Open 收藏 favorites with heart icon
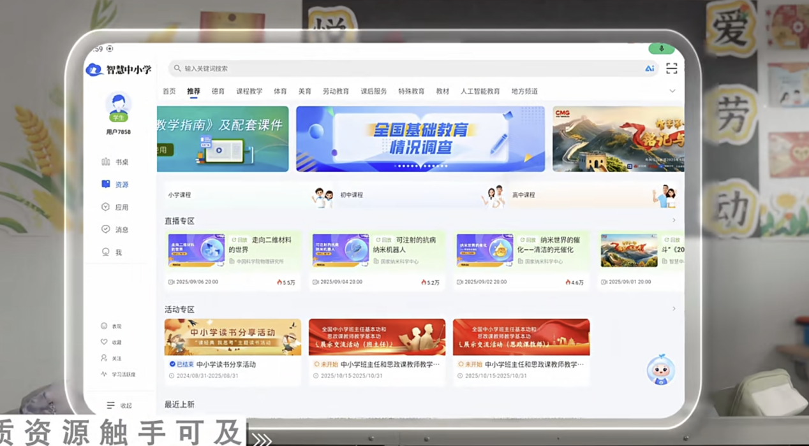Image resolution: width=809 pixels, height=446 pixels. (x=111, y=342)
